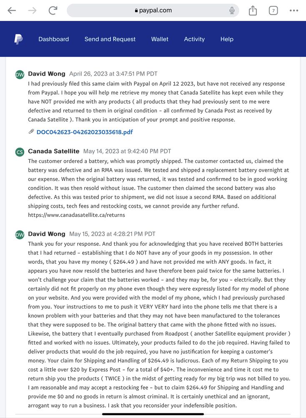Open the tabs switcher showing 7
This screenshot has height=418, width=306.
point(273,10)
